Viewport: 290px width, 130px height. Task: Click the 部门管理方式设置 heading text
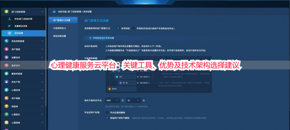tap(96, 21)
